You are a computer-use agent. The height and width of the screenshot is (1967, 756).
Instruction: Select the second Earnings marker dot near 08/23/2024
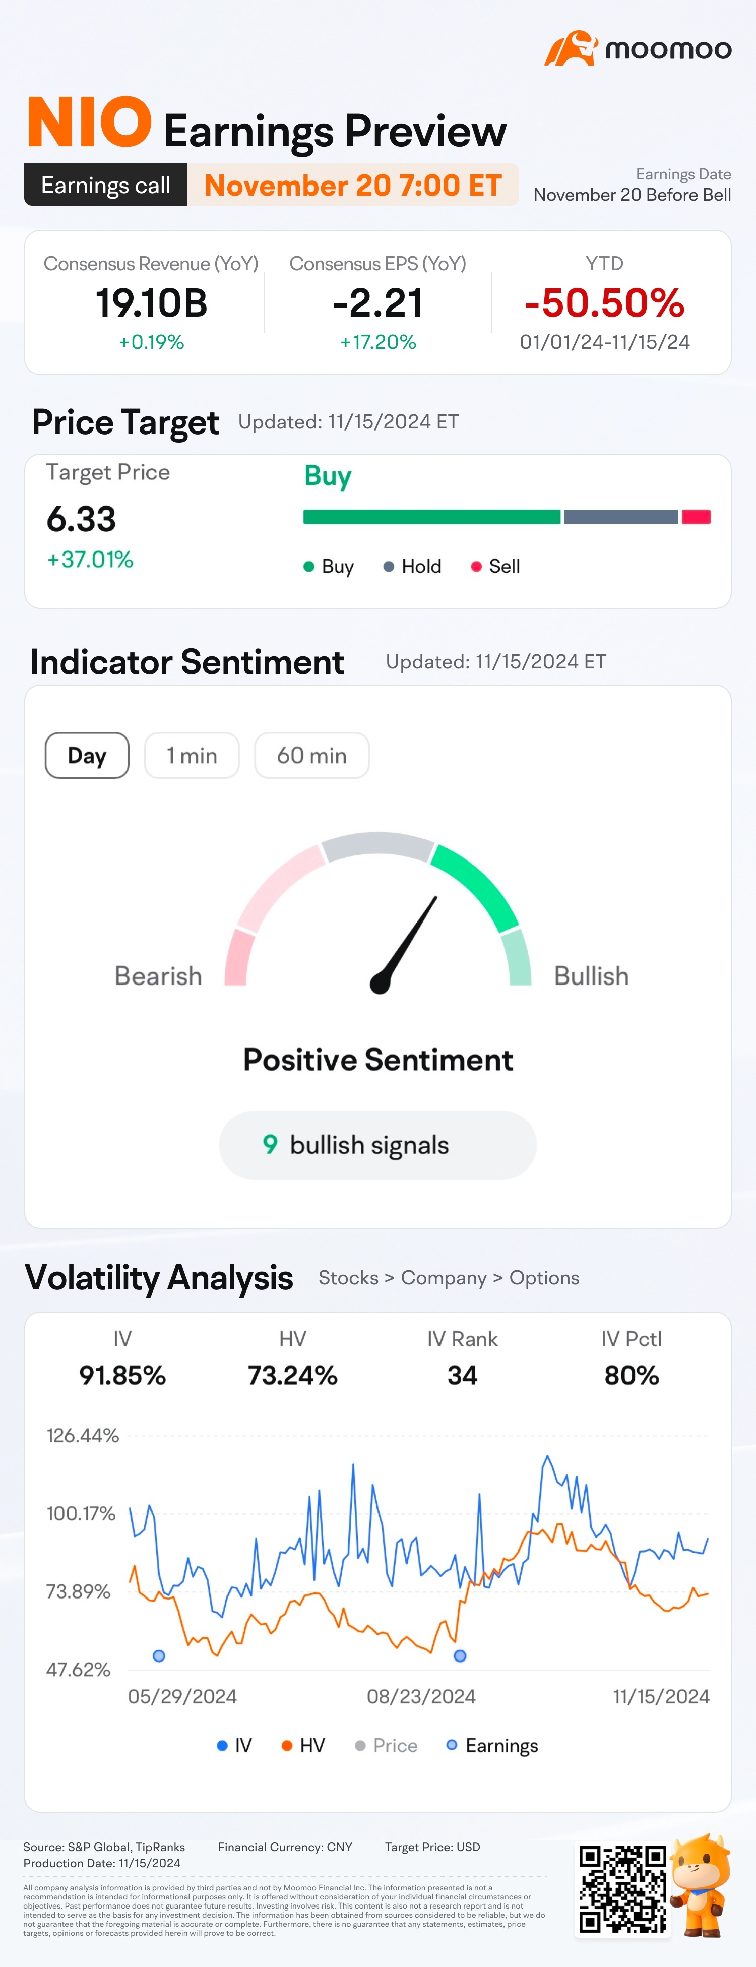click(460, 1655)
